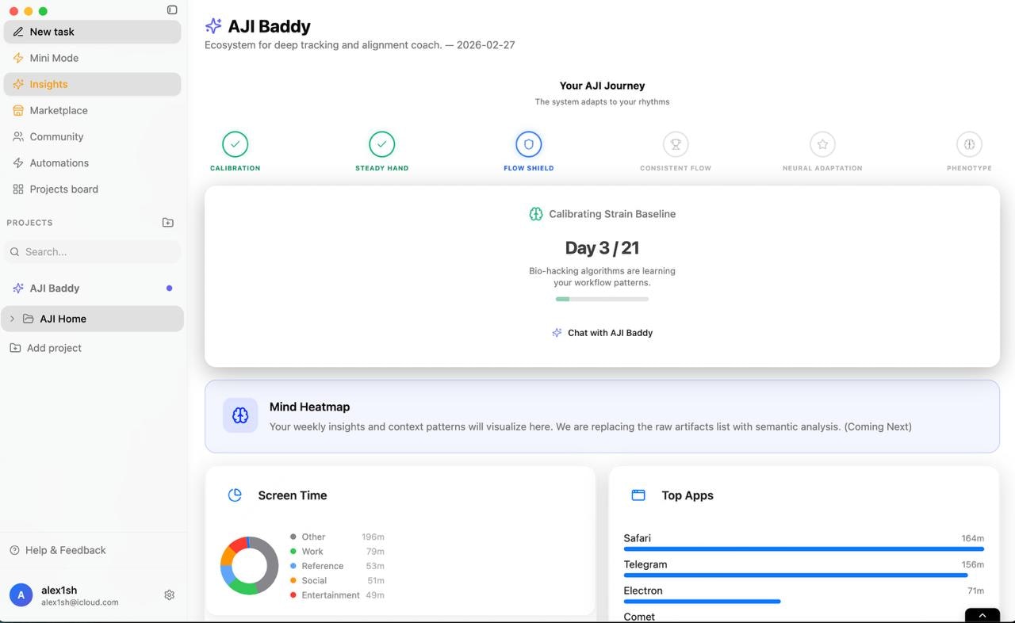This screenshot has height=623, width=1015.
Task: Click the Mind Heatmap heading
Action: pos(309,407)
